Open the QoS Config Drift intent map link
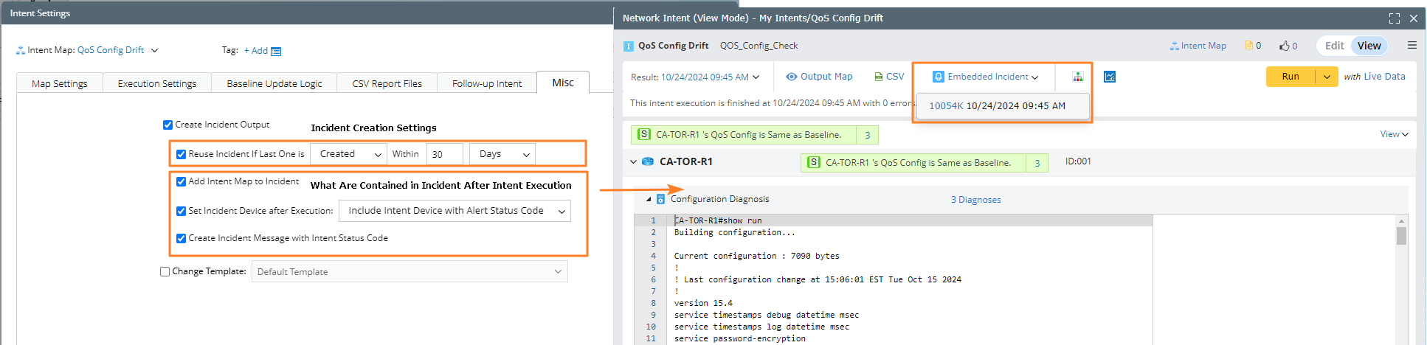Viewport: 1427px width, 345px height. coord(111,50)
